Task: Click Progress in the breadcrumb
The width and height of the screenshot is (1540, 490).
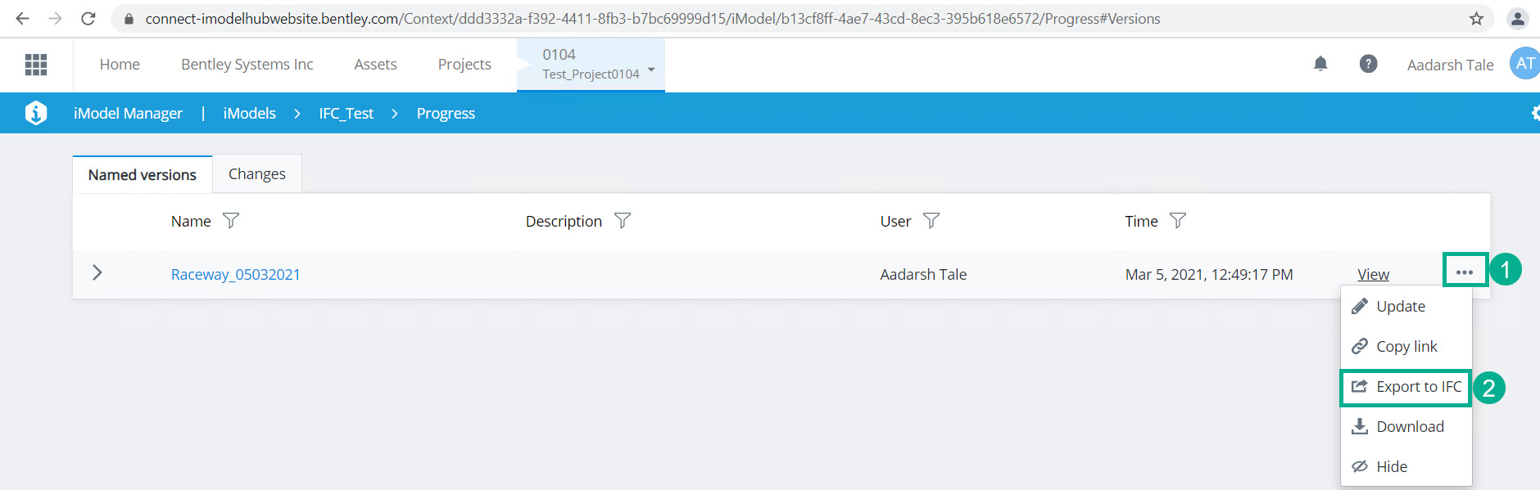Action: coord(446,113)
